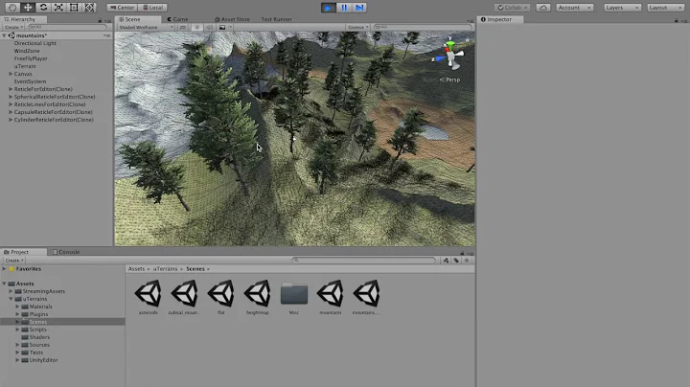The height and width of the screenshot is (387, 690).
Task: Toggle Persp projection label
Action: point(450,80)
